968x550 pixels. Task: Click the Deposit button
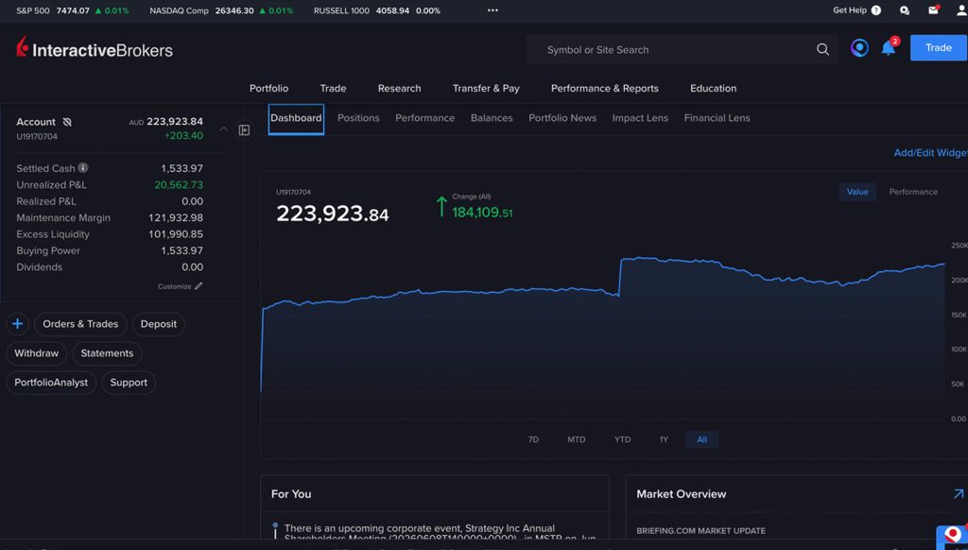pos(158,323)
